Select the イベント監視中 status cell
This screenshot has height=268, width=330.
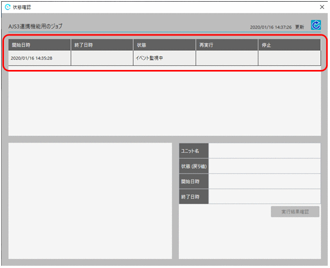pos(165,58)
